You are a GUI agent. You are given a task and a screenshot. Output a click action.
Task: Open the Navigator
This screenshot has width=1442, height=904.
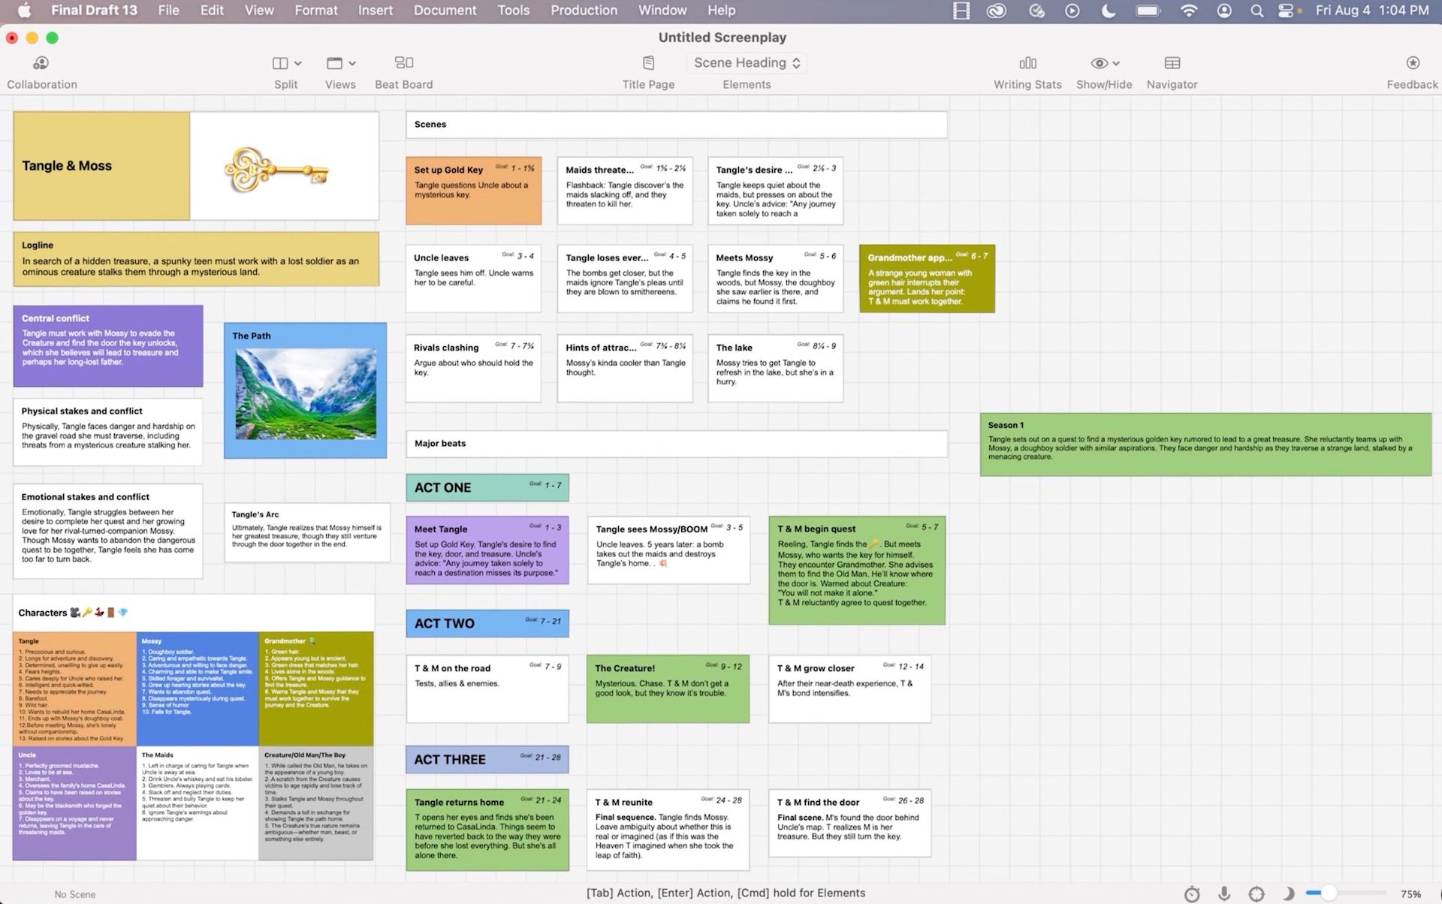click(x=1171, y=71)
